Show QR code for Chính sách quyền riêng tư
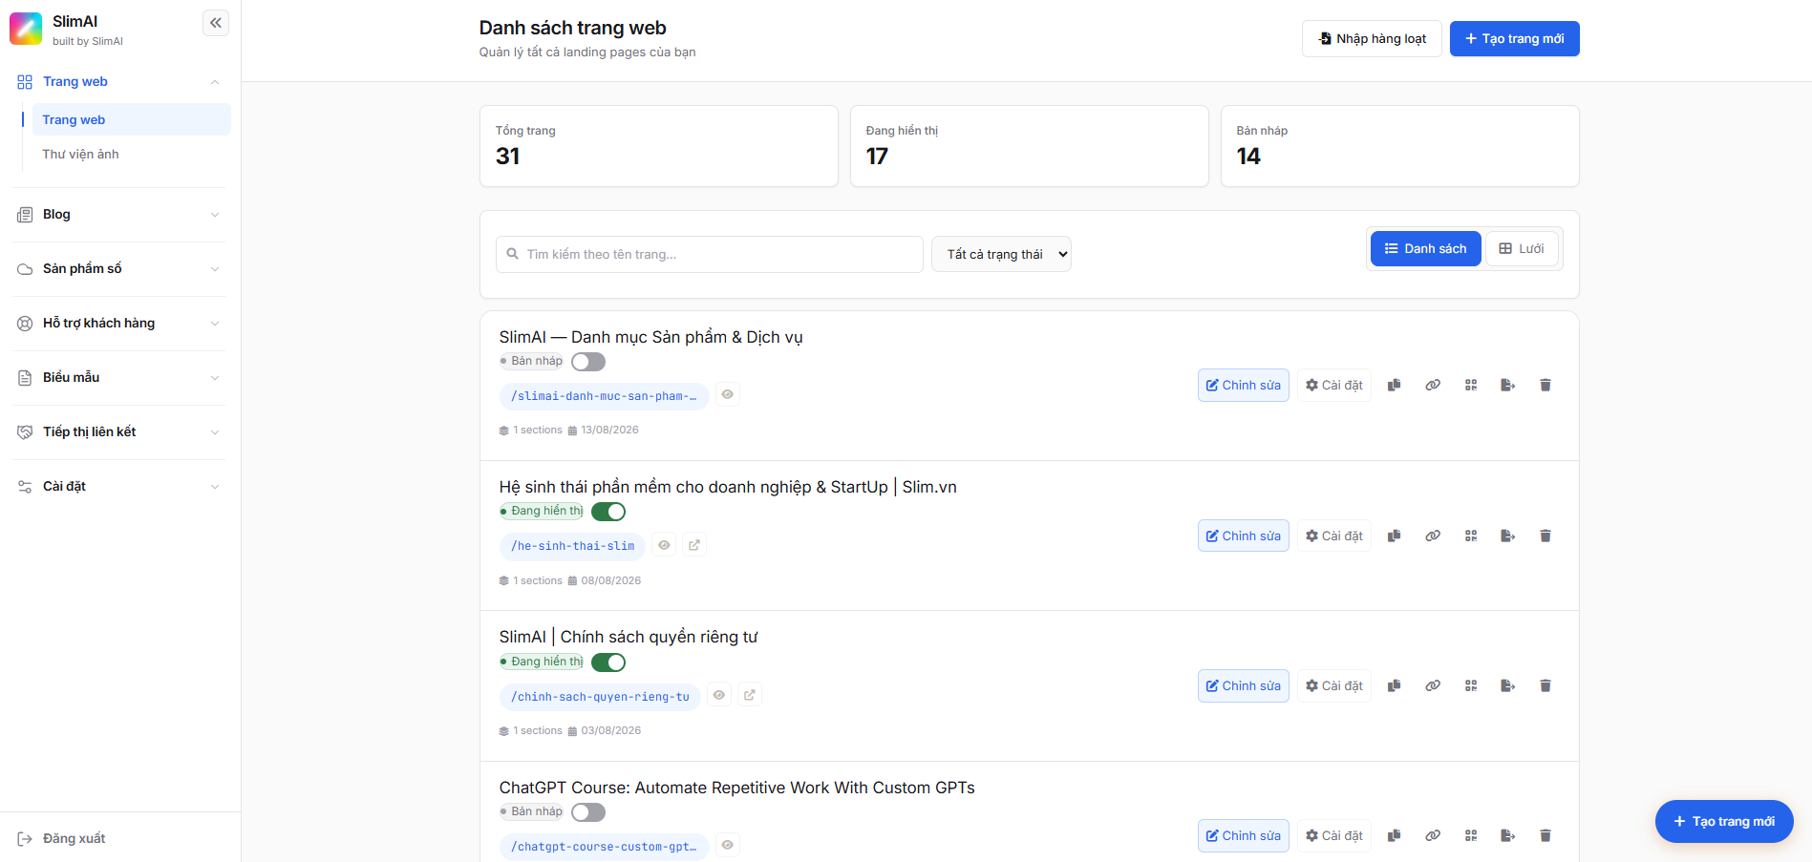 tap(1471, 685)
